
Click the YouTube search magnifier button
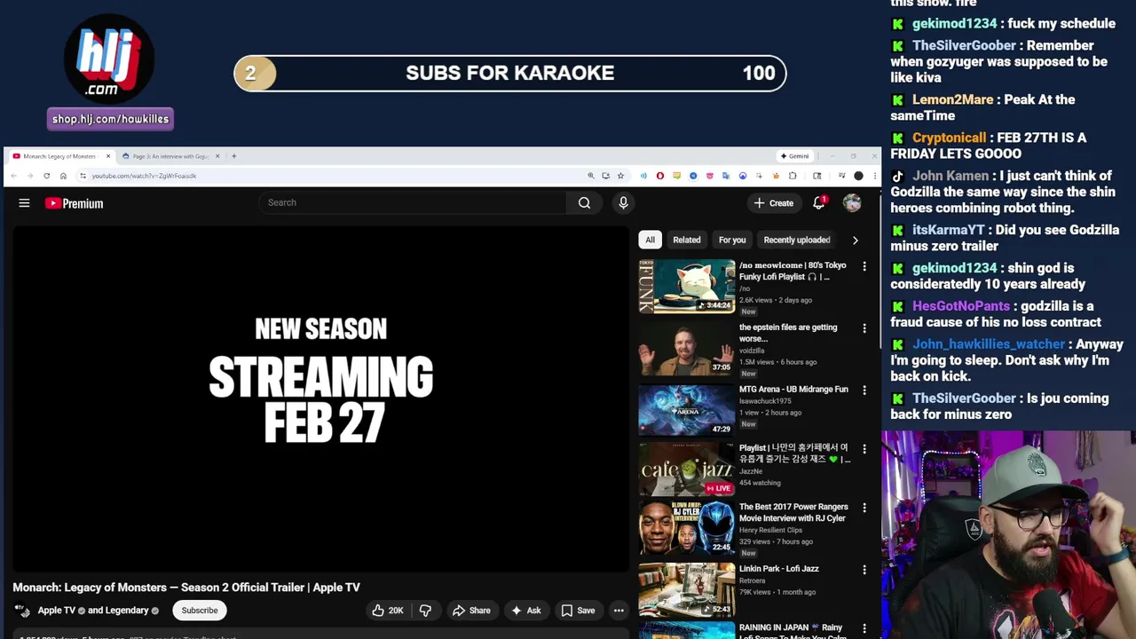tap(584, 202)
